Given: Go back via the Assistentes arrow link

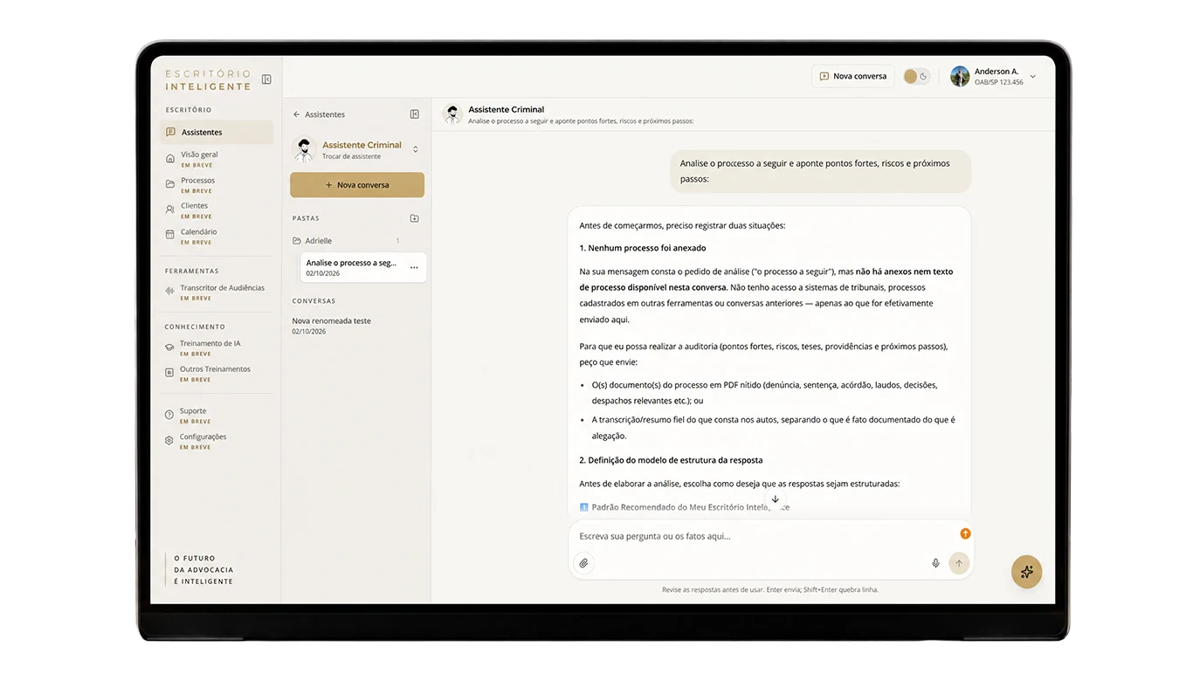Looking at the screenshot, I should point(319,114).
